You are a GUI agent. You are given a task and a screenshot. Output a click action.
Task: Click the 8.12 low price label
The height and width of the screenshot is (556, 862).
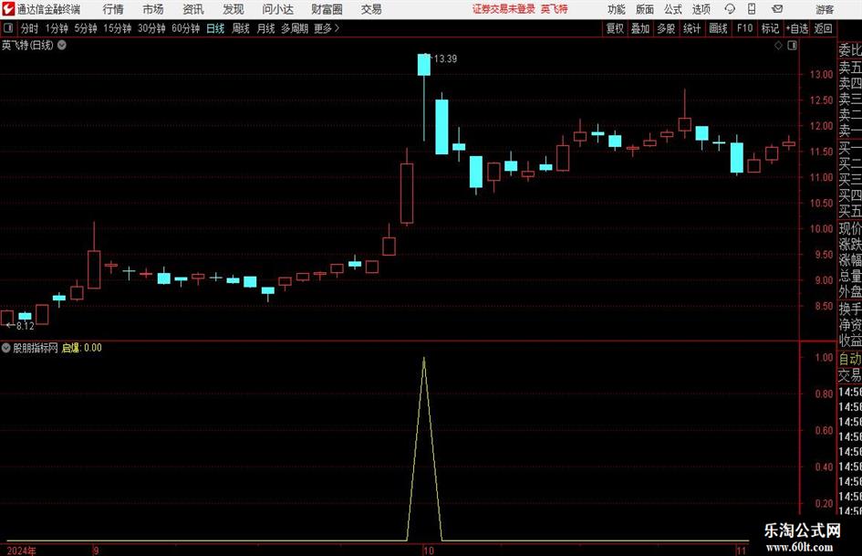[x=26, y=326]
